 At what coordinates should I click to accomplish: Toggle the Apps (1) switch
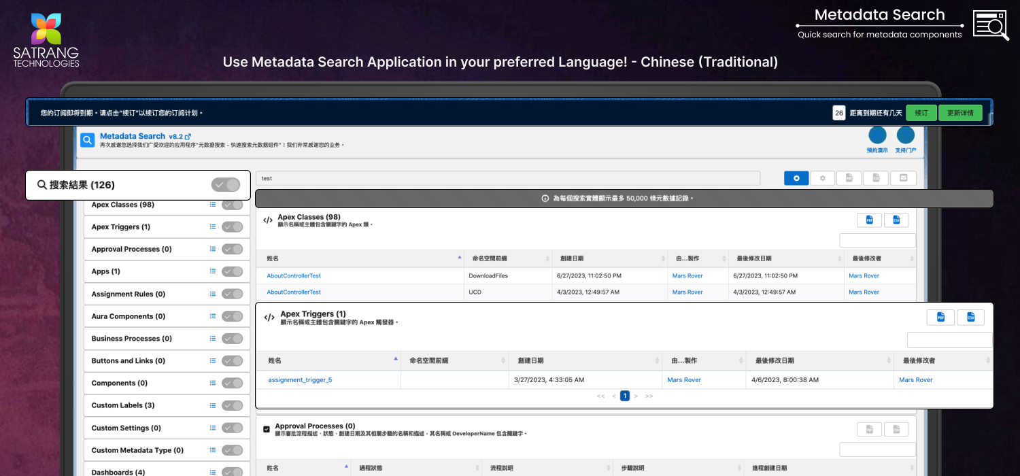(x=232, y=271)
